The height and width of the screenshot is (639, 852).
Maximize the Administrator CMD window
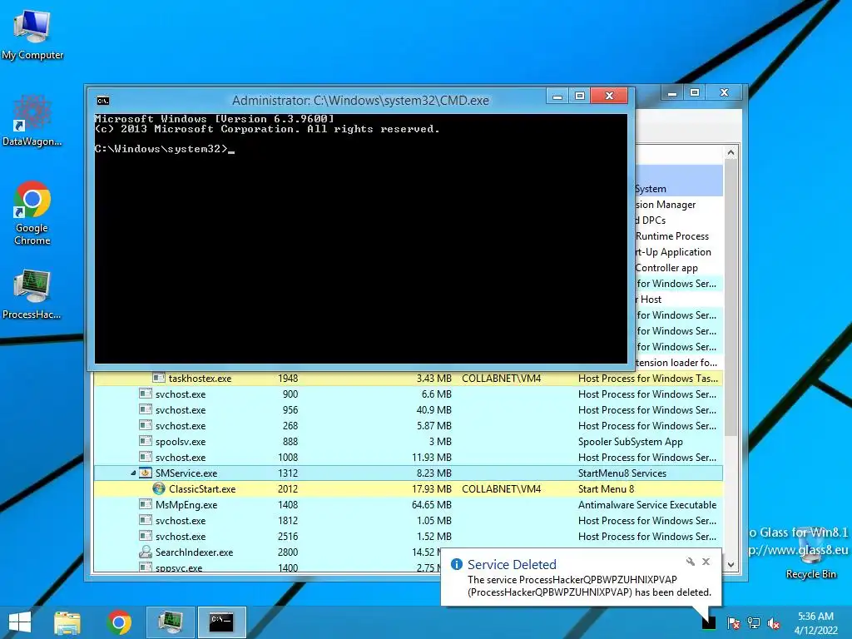tap(580, 97)
